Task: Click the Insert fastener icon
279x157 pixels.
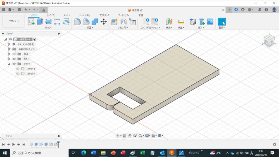Action: (202, 22)
